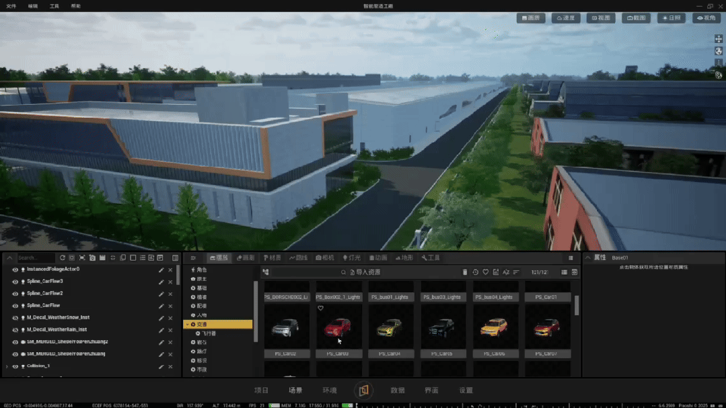Open the 帮助 menu
Screen dimensions: 726x408
(x=75, y=6)
